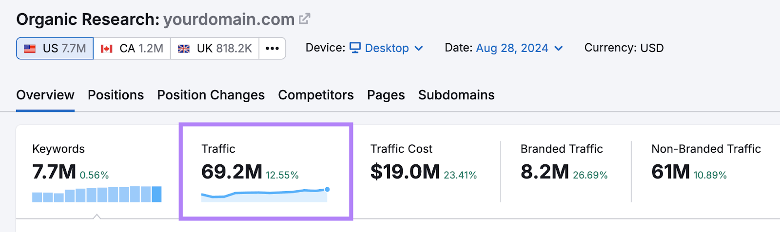Click the UK flag icon
The width and height of the screenshot is (780, 232).
coord(184,49)
